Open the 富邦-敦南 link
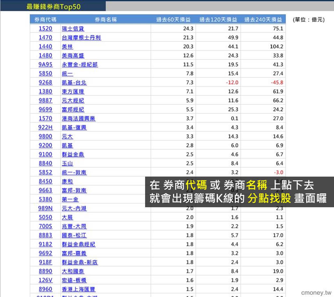The height and width of the screenshot is (297, 334). [74, 190]
